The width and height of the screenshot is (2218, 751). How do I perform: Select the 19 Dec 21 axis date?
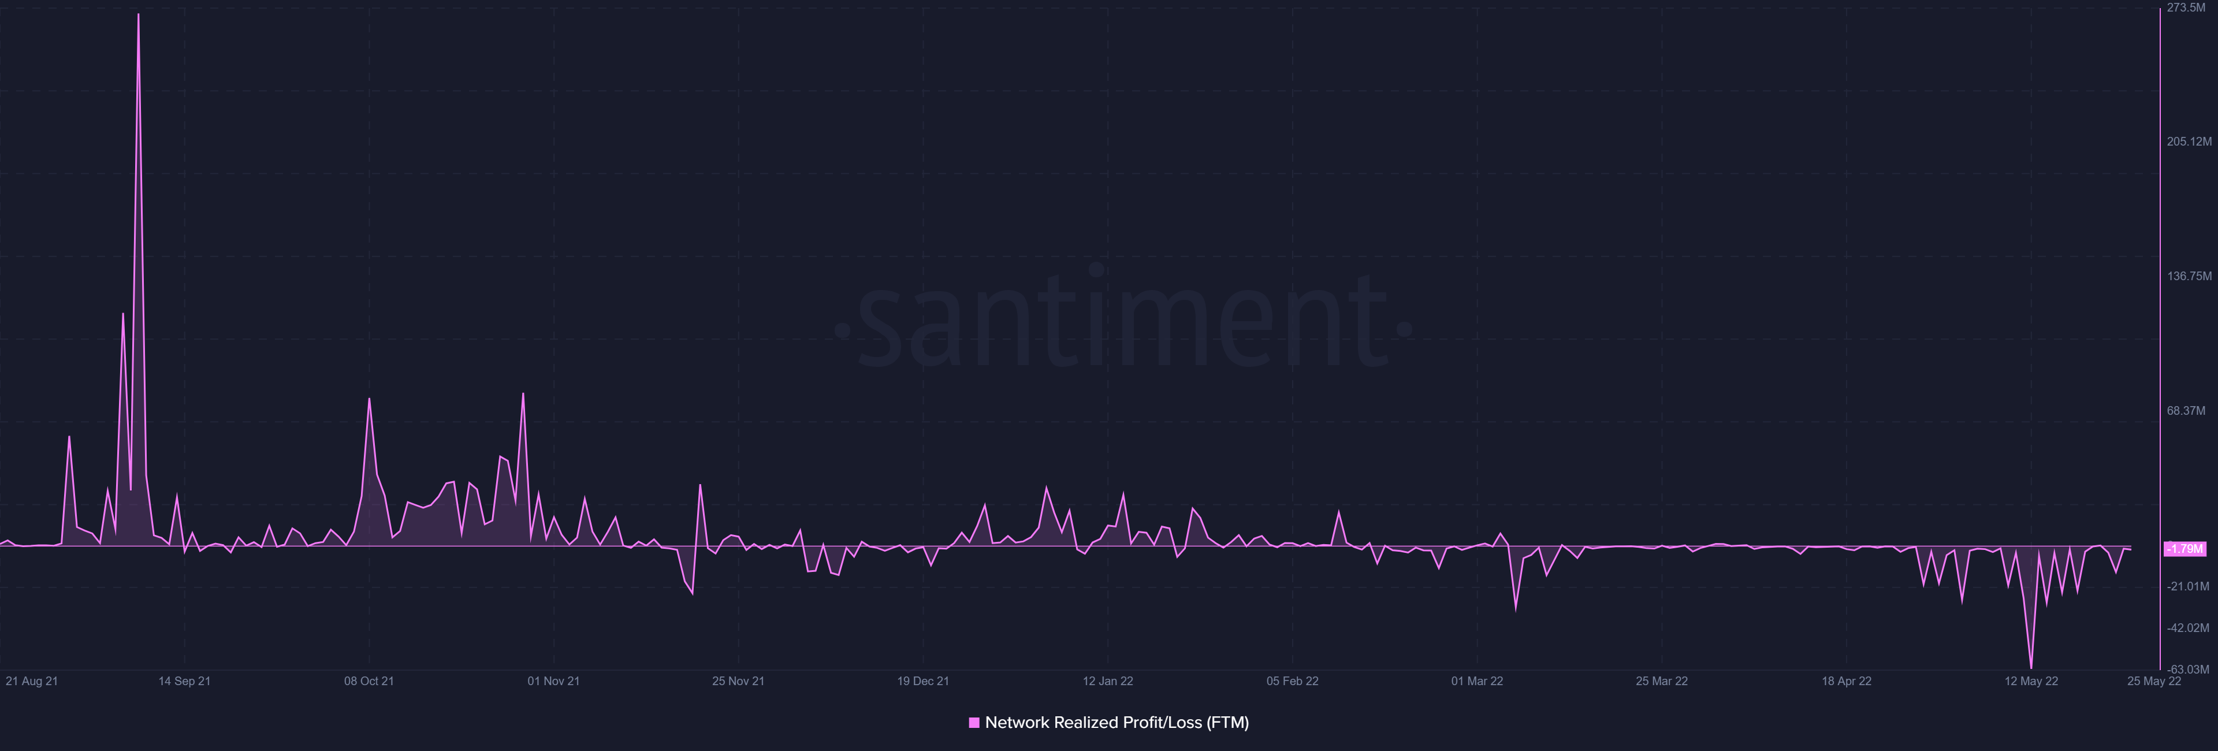(x=923, y=681)
